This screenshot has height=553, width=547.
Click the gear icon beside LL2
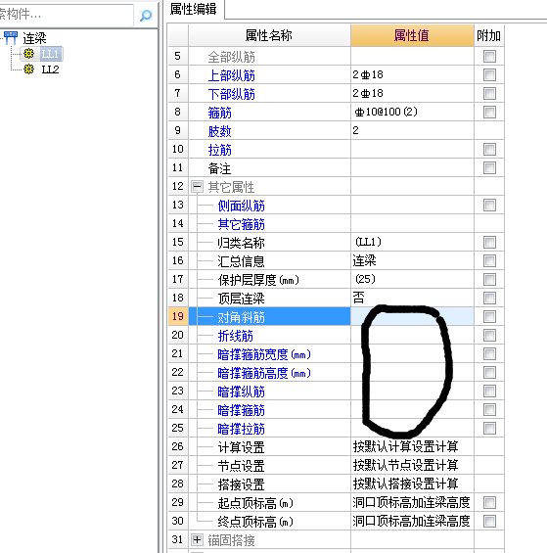click(x=29, y=69)
